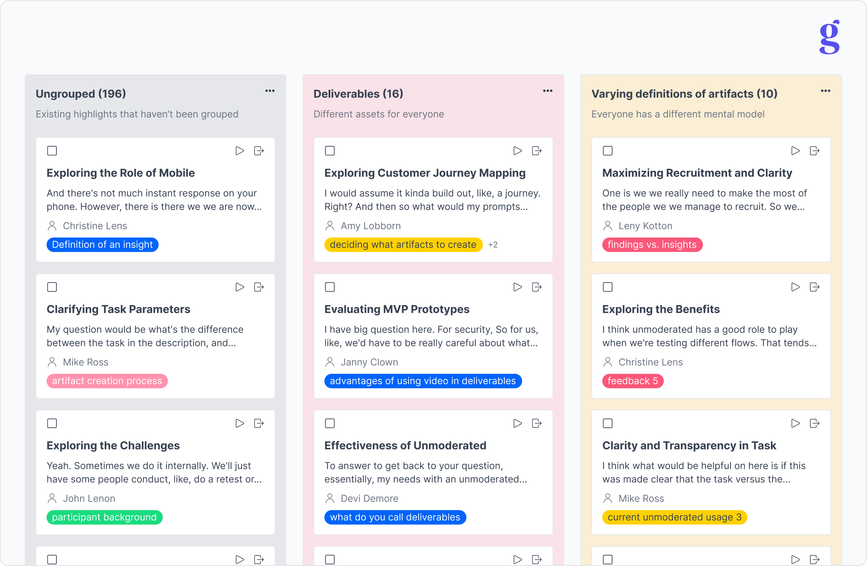Check the Effectiveness of Unmoderated card
867x566 pixels.
click(330, 423)
